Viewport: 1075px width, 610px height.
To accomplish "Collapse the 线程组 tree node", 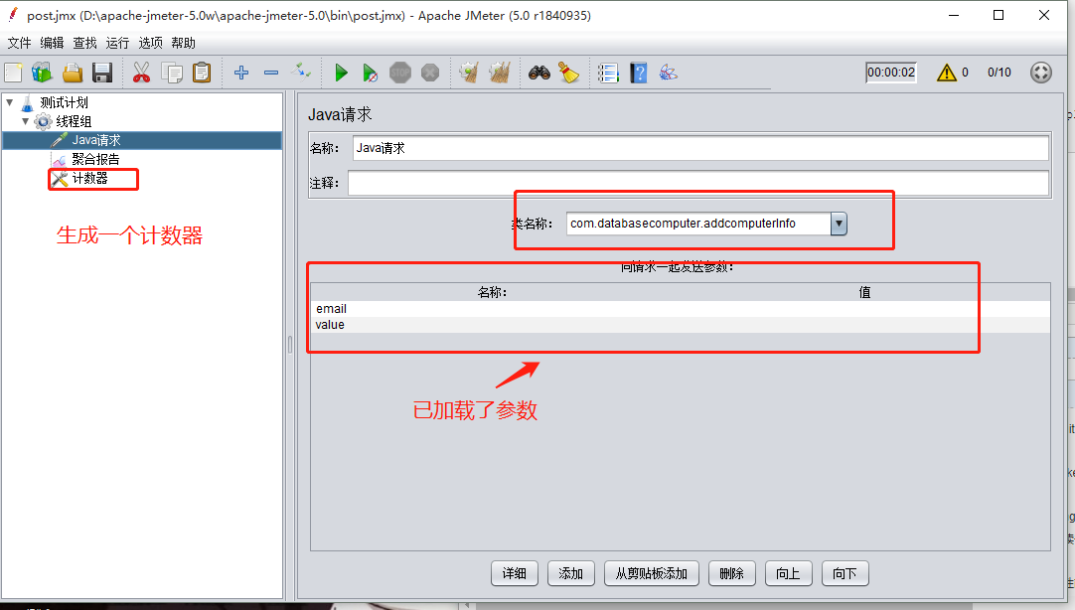I will [26, 121].
